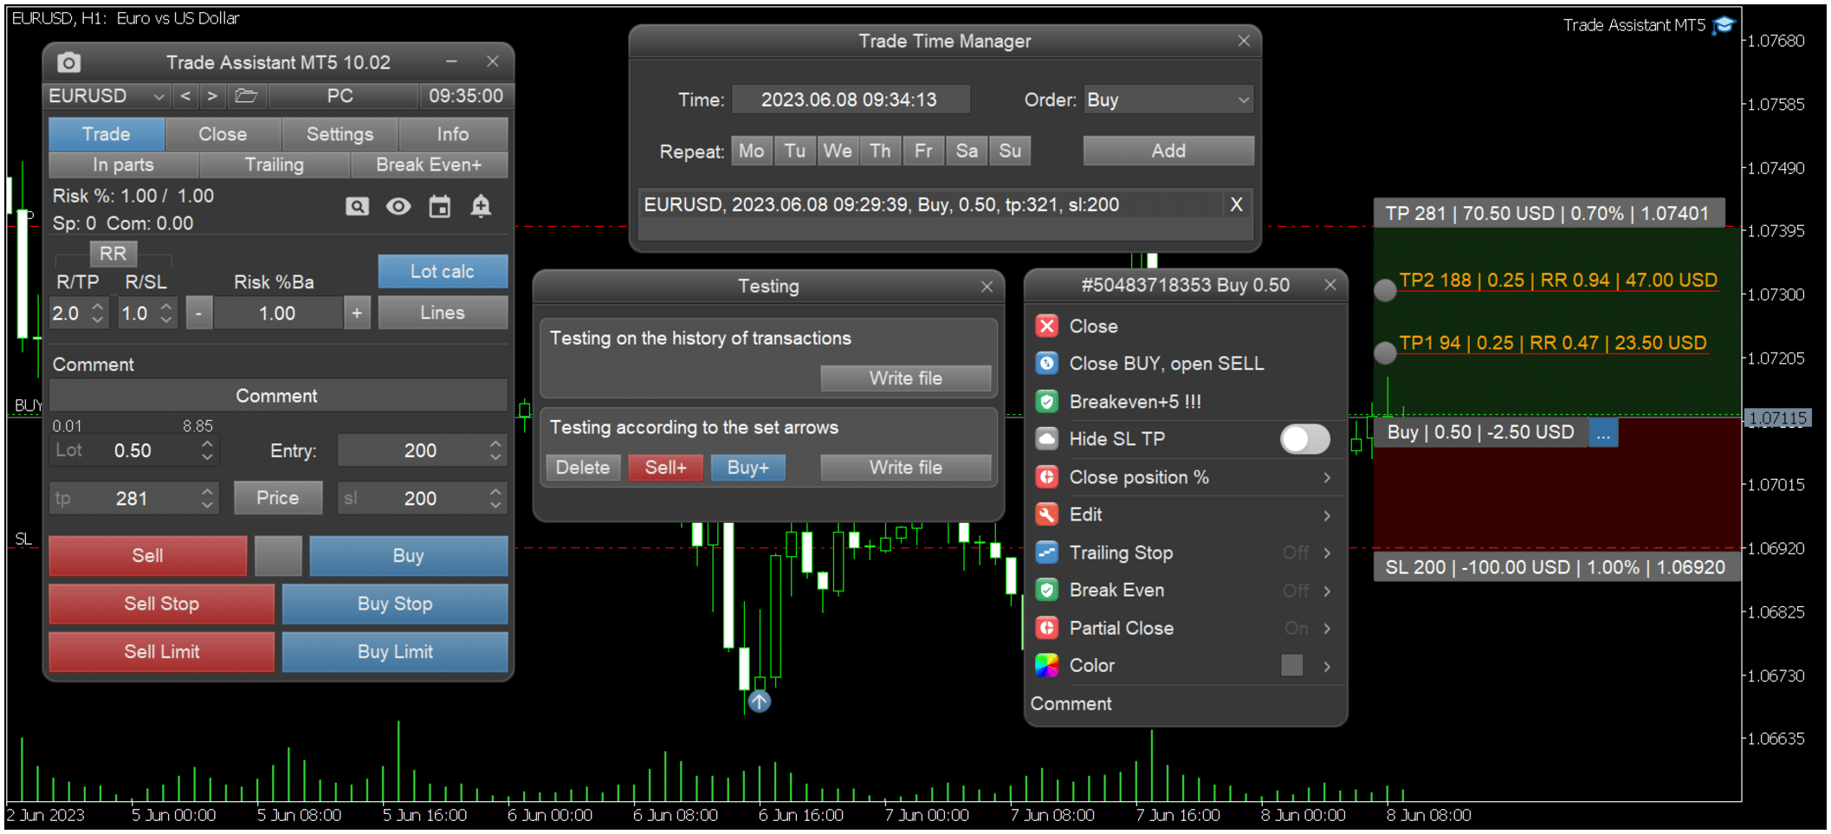Screen dimensions: 1831x834
Task: Click the Breakeven+5 shield icon
Action: [x=1047, y=402]
